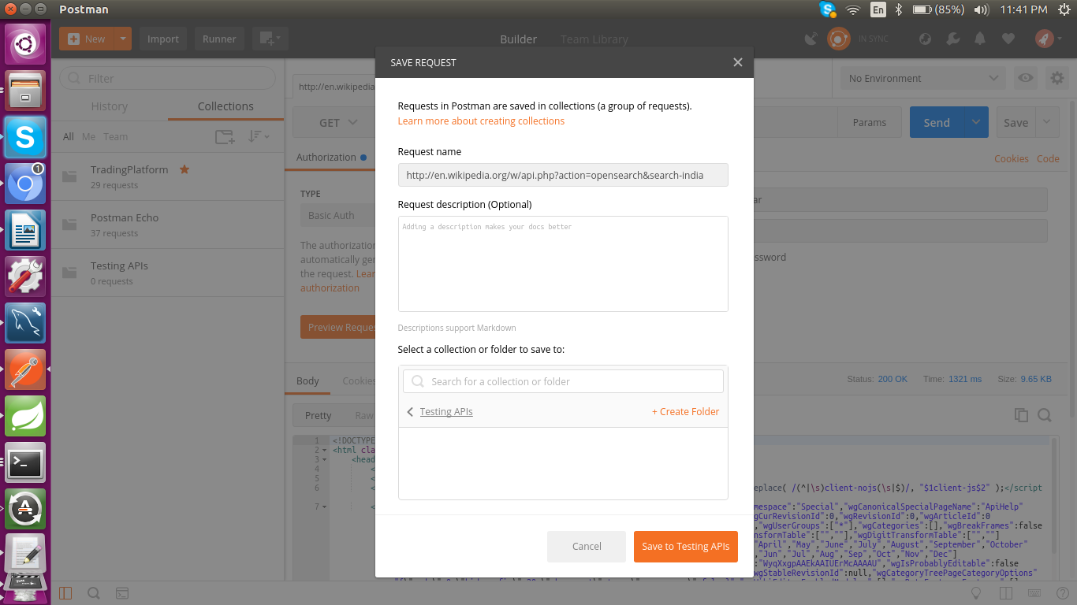This screenshot has width=1077, height=605.
Task: Open Terminal from the Ubuntu launcher
Action: [x=25, y=462]
